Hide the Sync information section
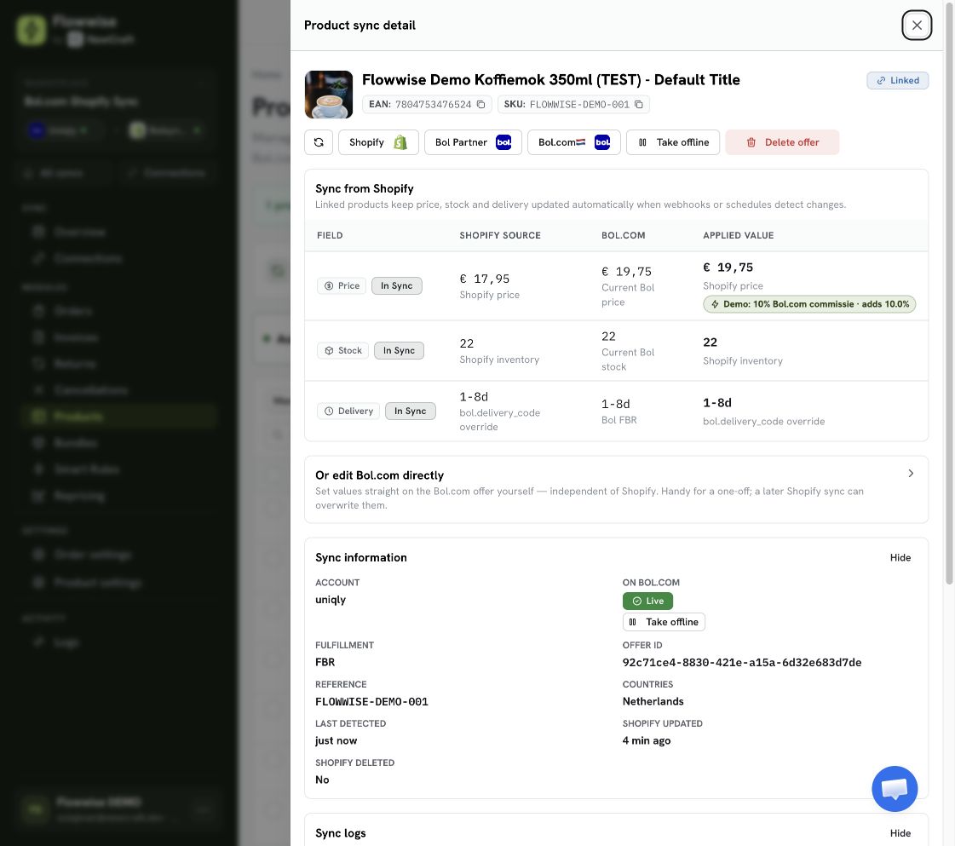The width and height of the screenshot is (955, 846). point(900,557)
